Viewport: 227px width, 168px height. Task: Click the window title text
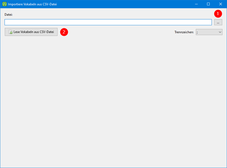[32, 4]
